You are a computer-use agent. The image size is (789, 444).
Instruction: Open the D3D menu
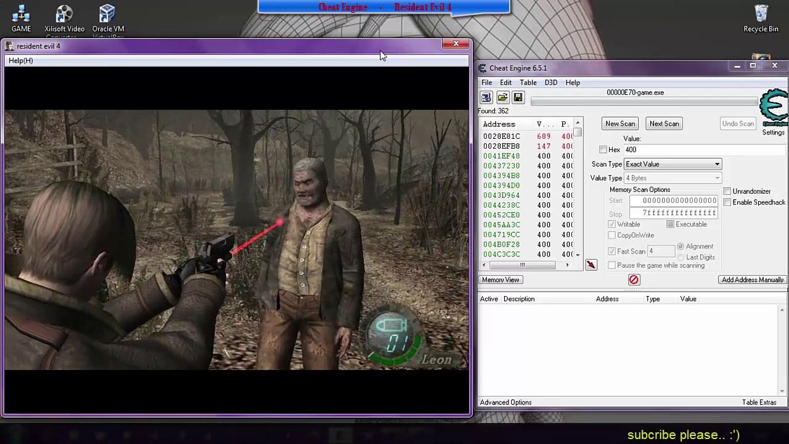(x=550, y=83)
